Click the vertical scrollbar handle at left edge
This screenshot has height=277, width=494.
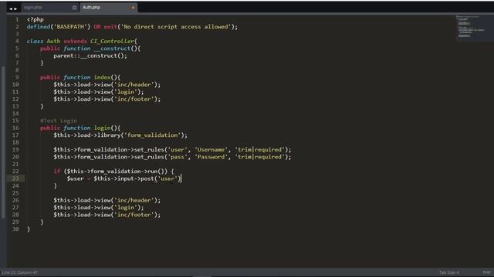pos(3,142)
